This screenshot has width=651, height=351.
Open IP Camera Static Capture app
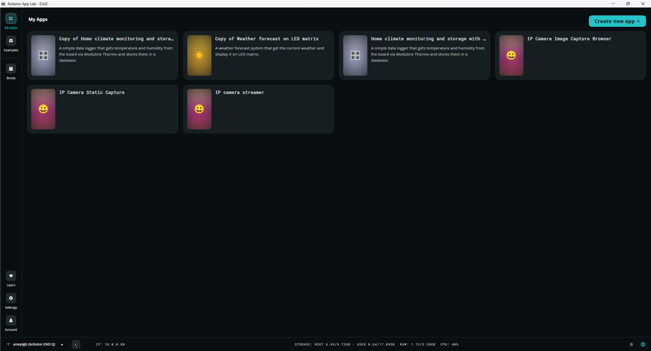[103, 109]
